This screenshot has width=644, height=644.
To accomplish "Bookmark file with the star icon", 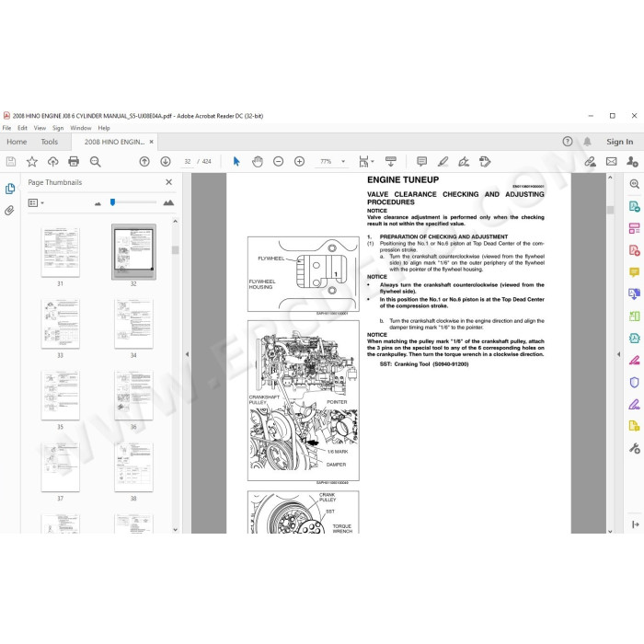I will click(31, 161).
